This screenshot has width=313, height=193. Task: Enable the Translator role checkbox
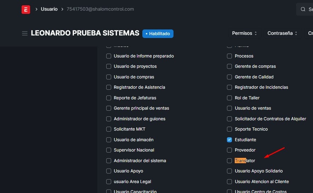point(229,161)
